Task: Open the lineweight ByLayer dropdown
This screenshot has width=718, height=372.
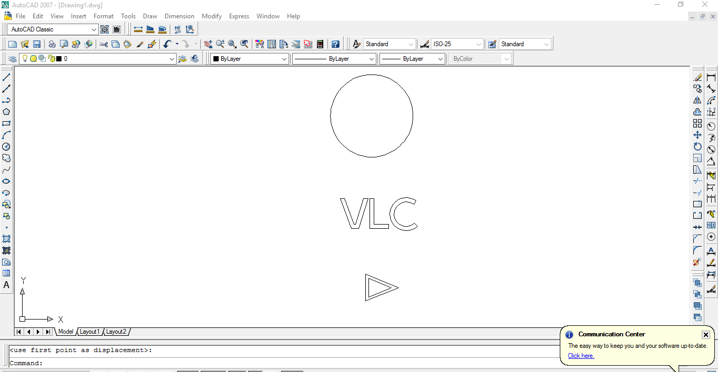Action: pyautogui.click(x=441, y=59)
